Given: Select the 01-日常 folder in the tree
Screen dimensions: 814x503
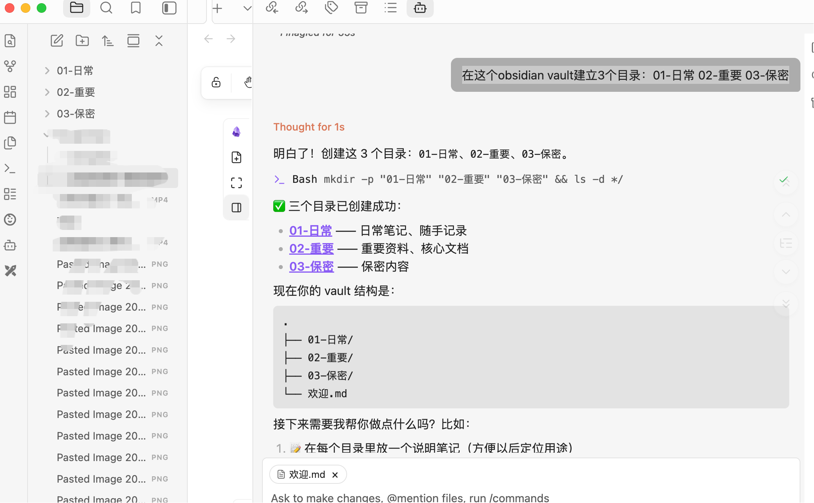Looking at the screenshot, I should pyautogui.click(x=75, y=71).
